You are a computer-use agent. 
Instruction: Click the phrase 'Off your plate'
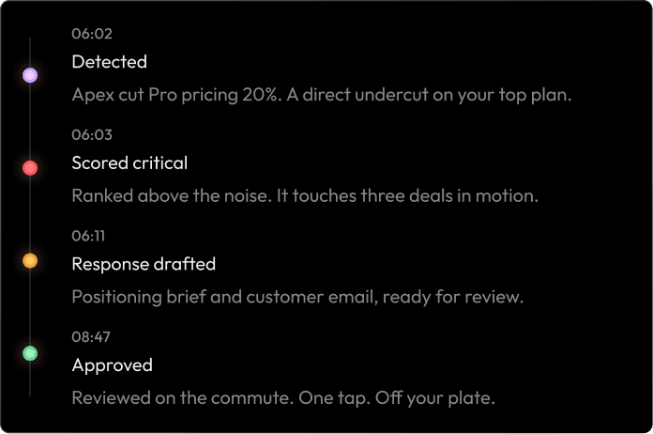click(434, 398)
